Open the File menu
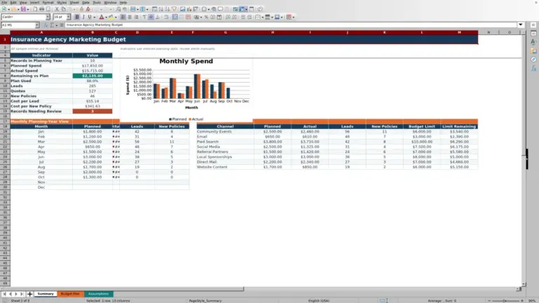The image size is (539, 303). pos(4,2)
